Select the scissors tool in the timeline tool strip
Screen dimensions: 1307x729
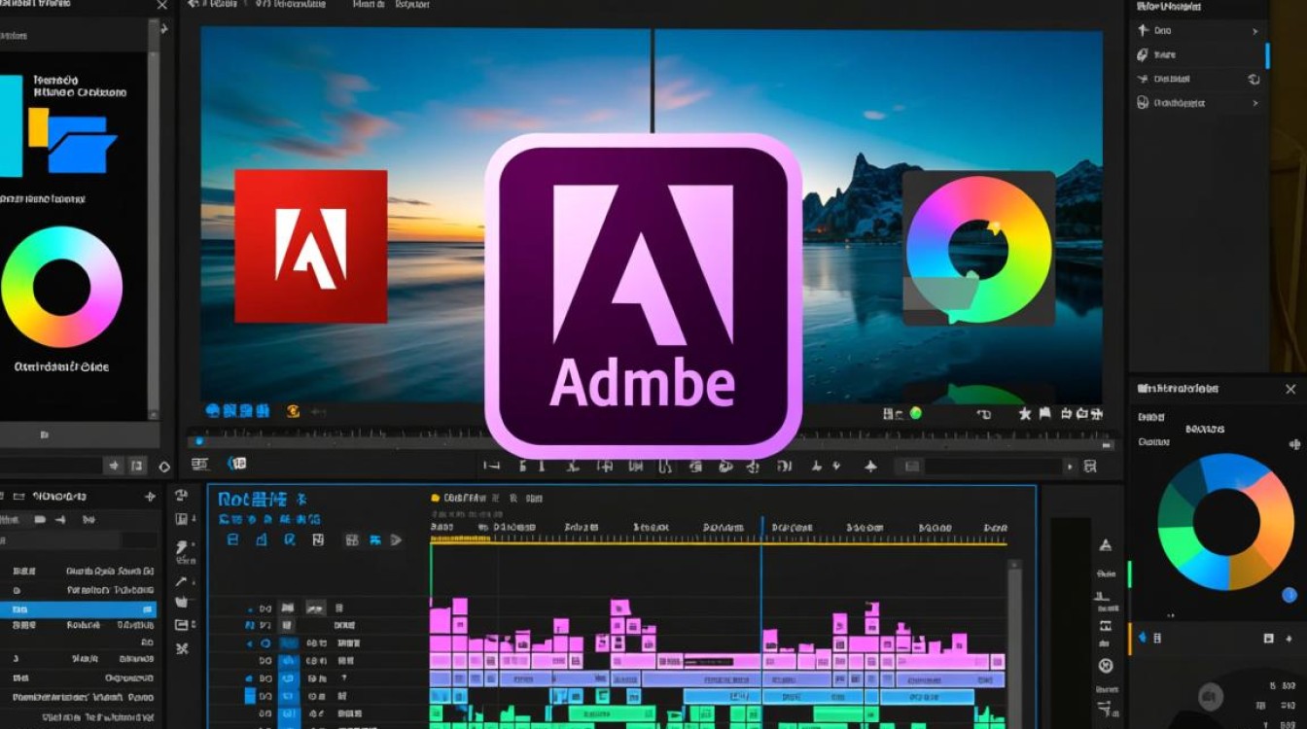[x=181, y=648]
